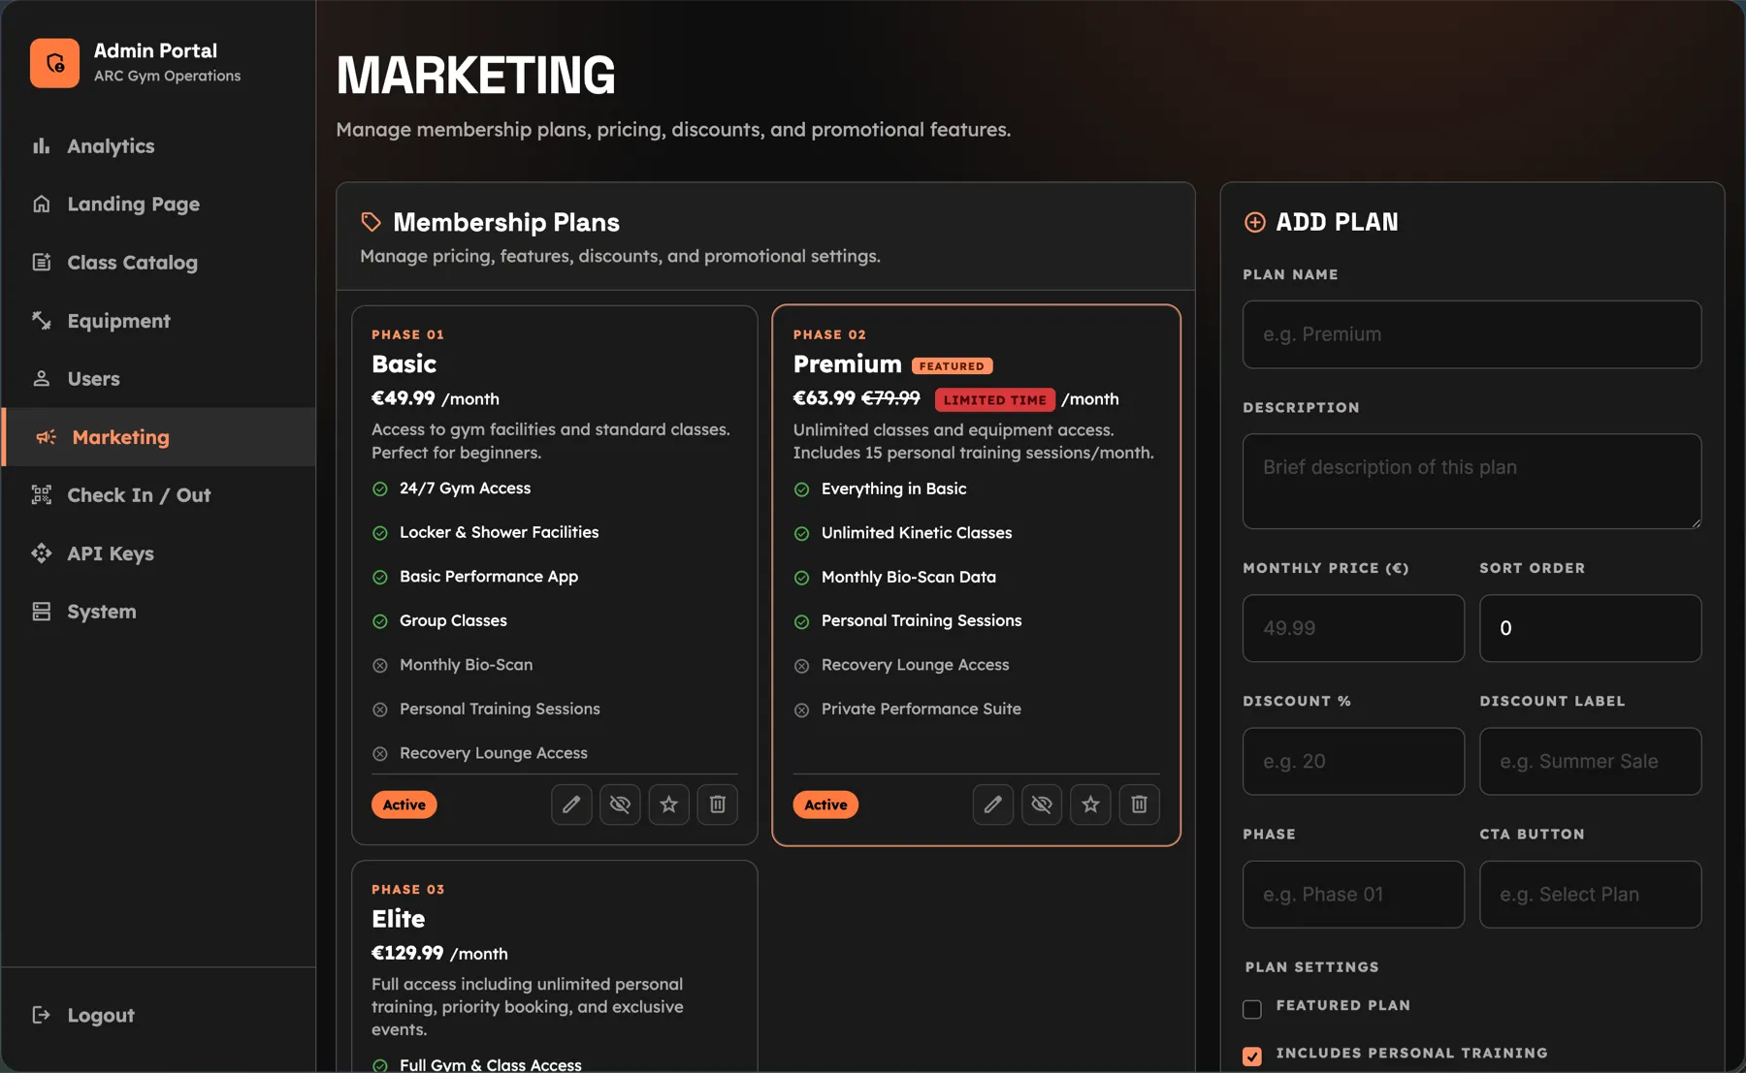The image size is (1746, 1073).
Task: Focus the Monthly Price field
Action: click(x=1353, y=628)
